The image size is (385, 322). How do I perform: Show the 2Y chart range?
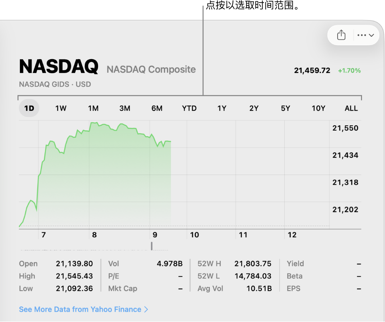click(x=254, y=108)
